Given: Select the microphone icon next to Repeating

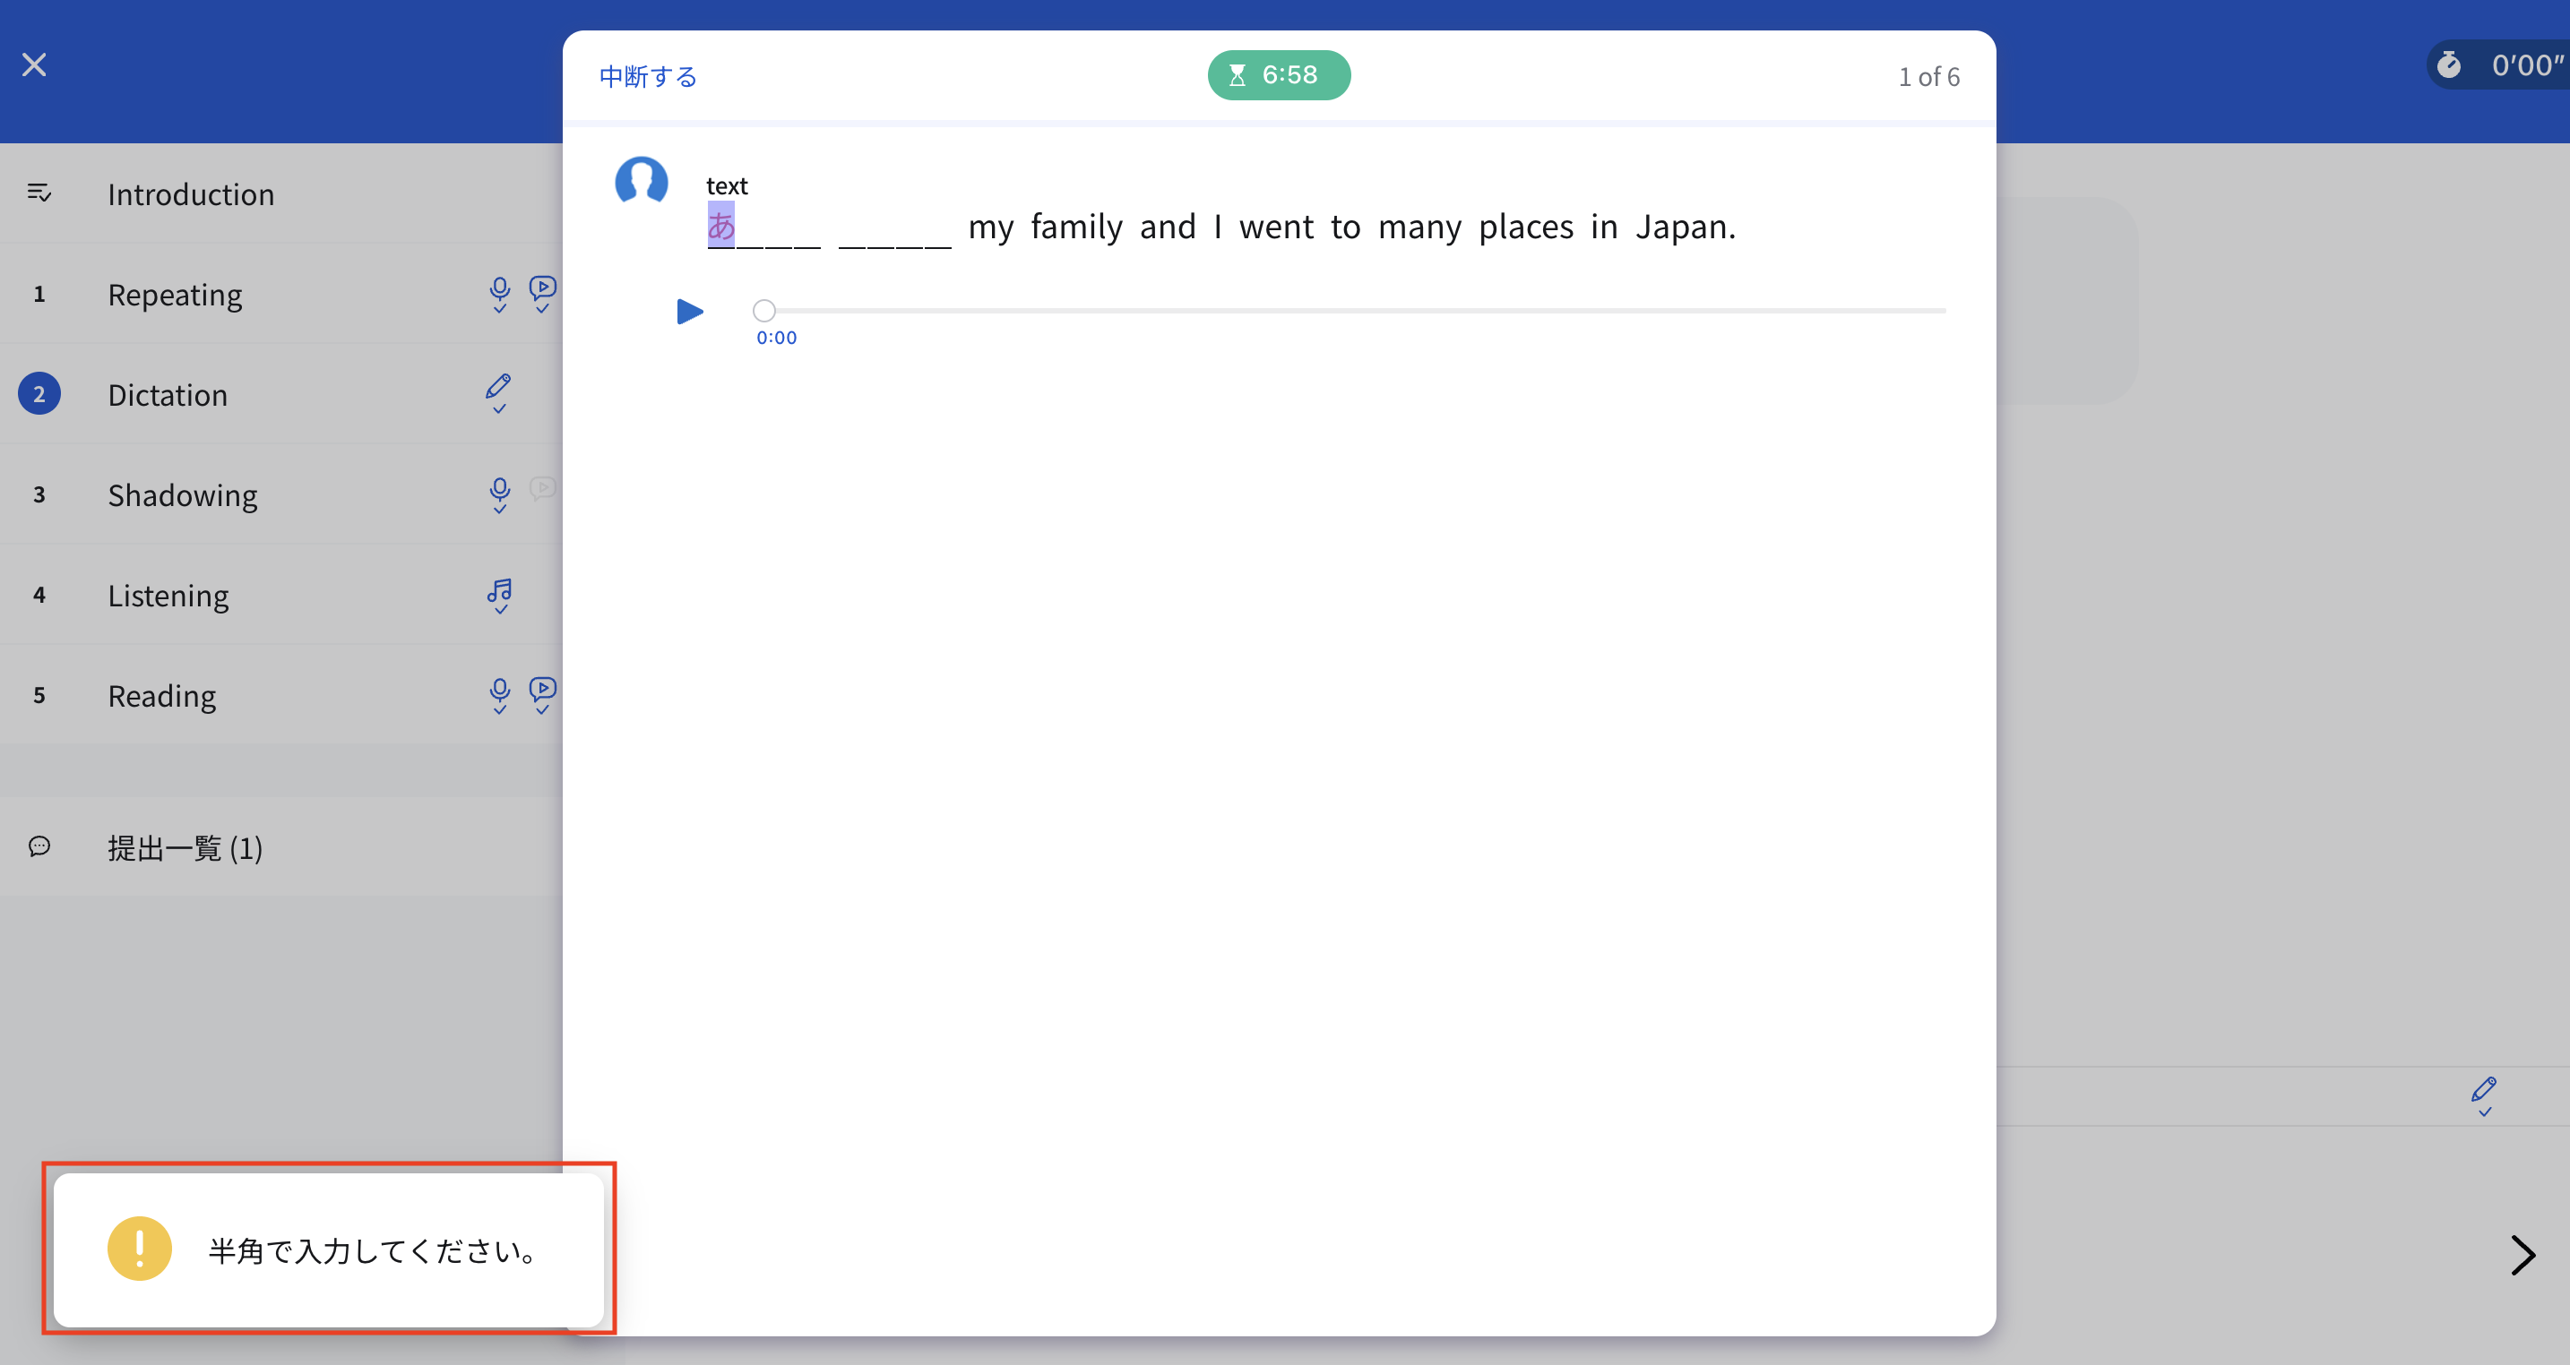Looking at the screenshot, I should (500, 294).
